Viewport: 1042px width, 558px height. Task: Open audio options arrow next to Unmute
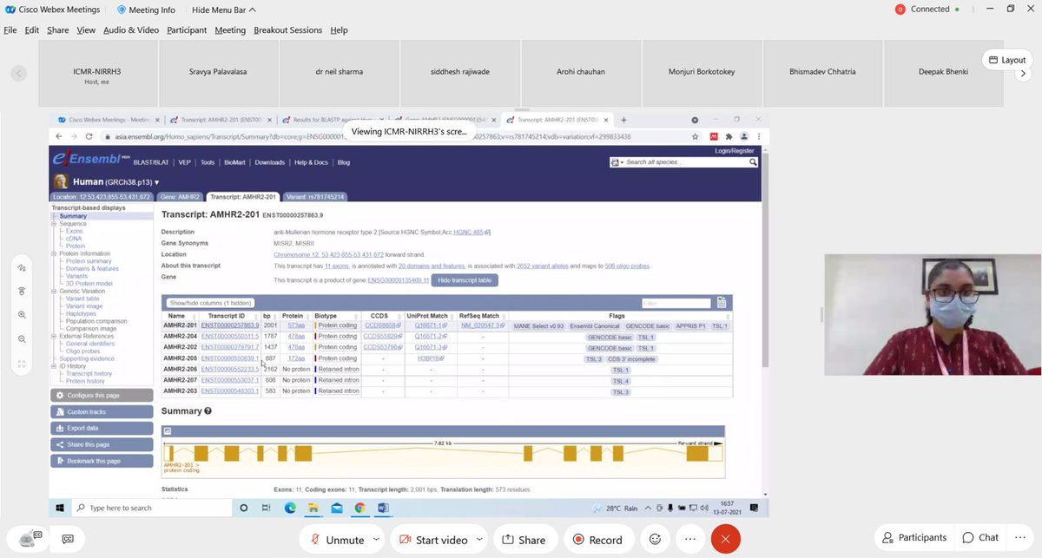pos(376,539)
